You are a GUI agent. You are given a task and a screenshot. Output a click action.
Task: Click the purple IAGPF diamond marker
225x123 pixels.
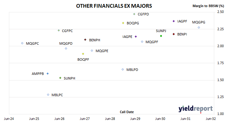[x=174, y=21]
